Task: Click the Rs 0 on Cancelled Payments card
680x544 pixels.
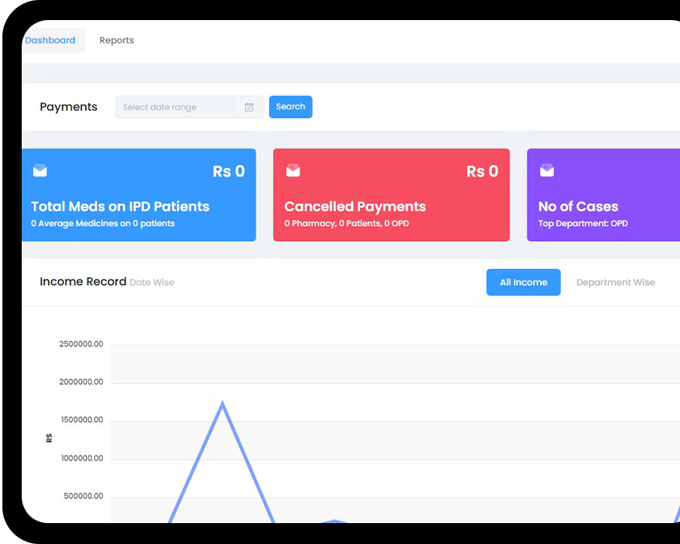Action: [x=482, y=170]
